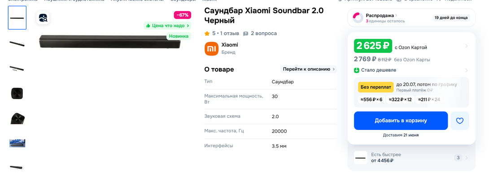This screenshot has height=177, width=489.
Task: Expand the "Стало дешевле" price history chevron
Action: pyautogui.click(x=467, y=70)
